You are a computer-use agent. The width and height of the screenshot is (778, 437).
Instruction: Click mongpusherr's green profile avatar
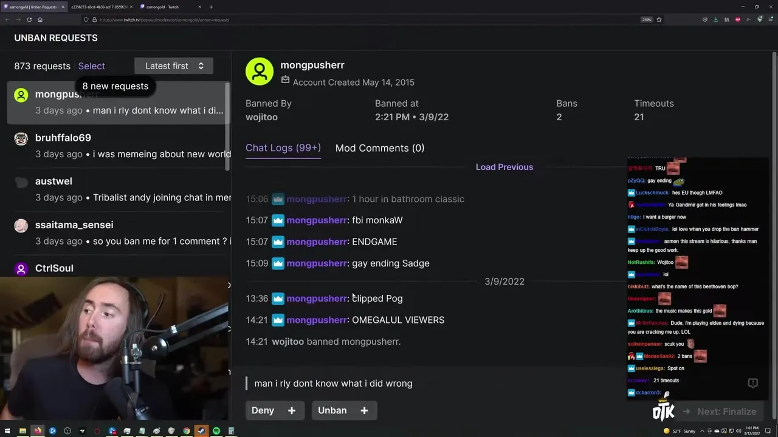[260, 72]
